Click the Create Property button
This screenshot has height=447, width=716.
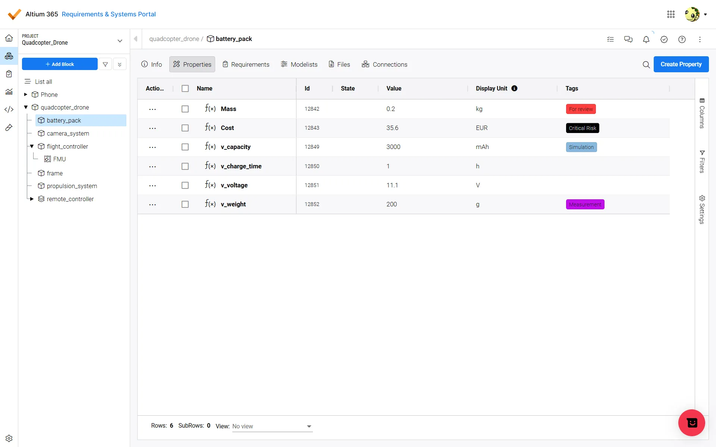point(681,64)
